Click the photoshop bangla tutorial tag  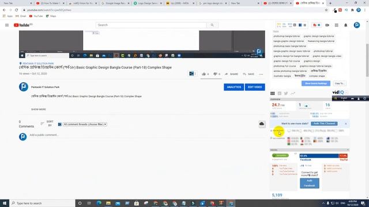tap(287, 36)
